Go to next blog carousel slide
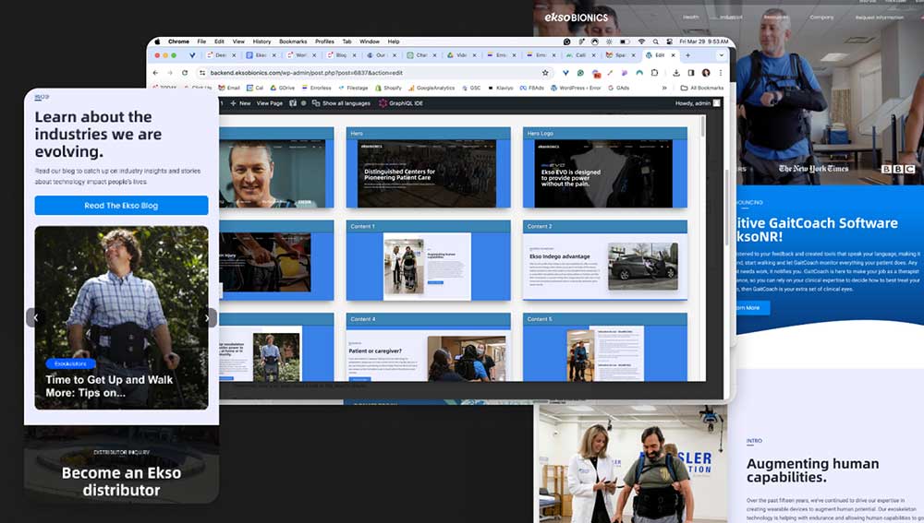This screenshot has width=924, height=523. 207,317
